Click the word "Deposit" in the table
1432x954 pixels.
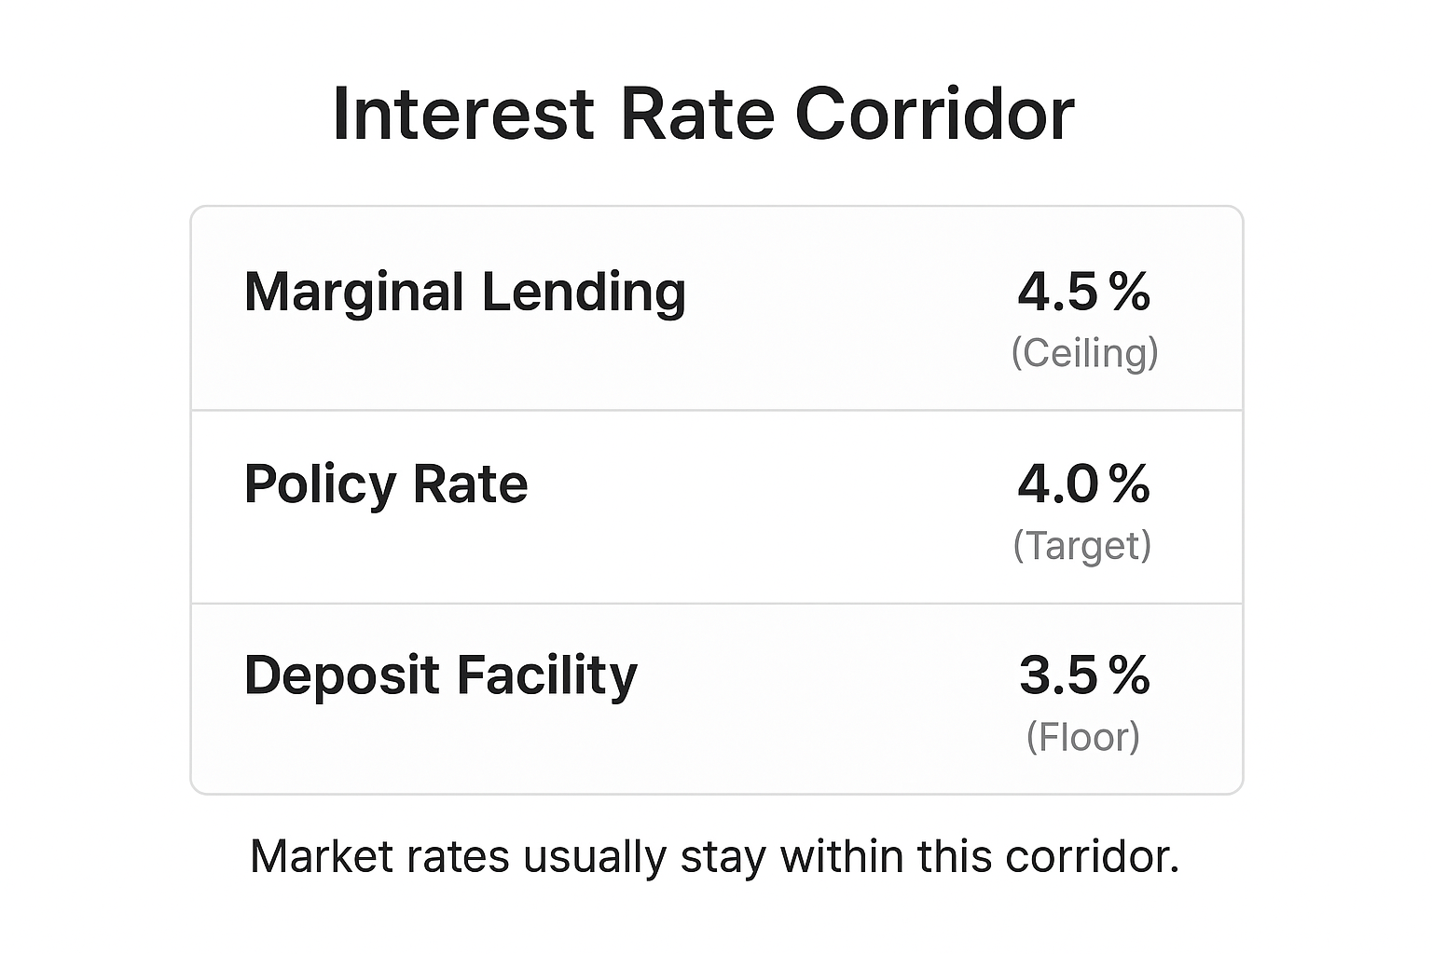(x=341, y=675)
